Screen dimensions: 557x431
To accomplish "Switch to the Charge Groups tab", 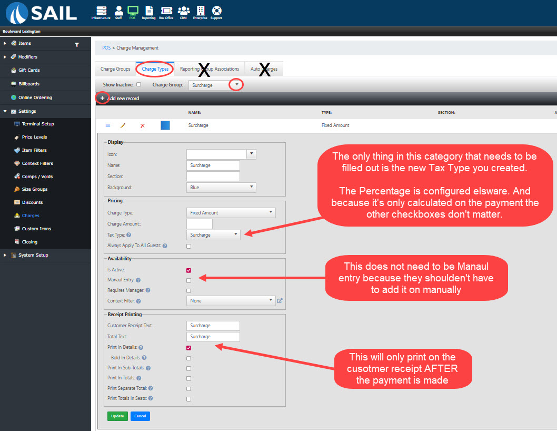I will [115, 69].
